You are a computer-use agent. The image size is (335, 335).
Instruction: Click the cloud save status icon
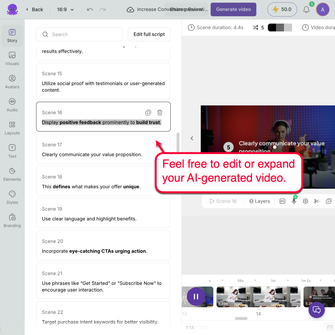pyautogui.click(x=130, y=9)
